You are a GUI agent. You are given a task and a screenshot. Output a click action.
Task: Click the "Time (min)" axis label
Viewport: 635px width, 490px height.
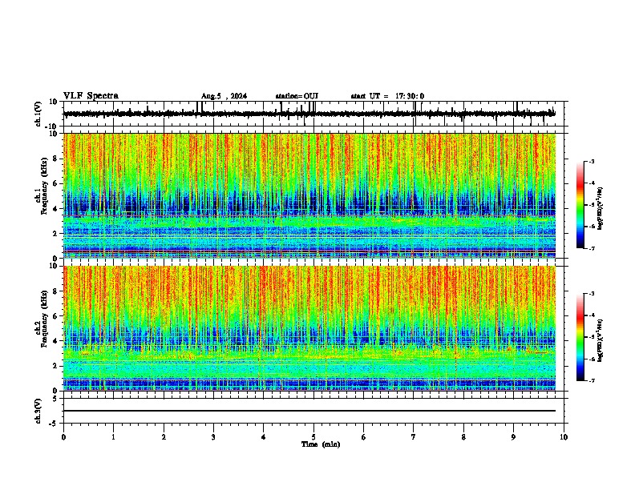pos(321,444)
